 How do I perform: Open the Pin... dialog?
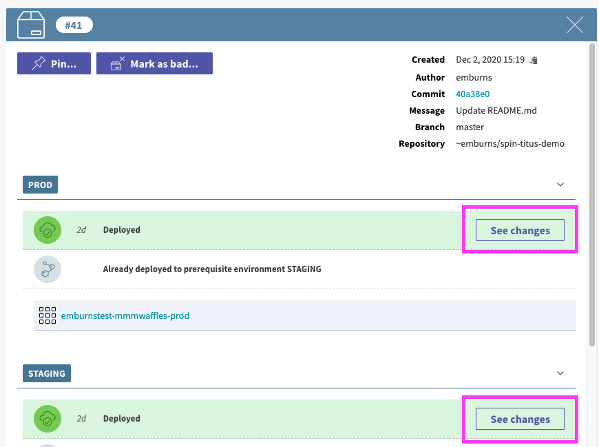[54, 63]
